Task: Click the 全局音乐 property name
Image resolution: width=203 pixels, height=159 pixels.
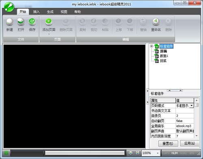Action: (x=158, y=126)
